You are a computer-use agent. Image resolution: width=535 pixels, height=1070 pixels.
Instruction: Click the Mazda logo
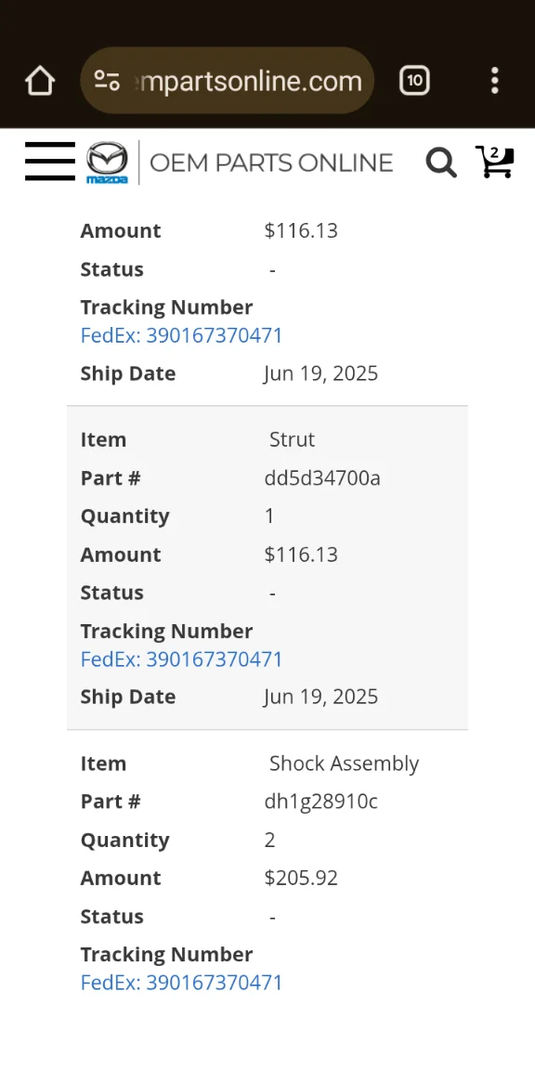pos(107,163)
